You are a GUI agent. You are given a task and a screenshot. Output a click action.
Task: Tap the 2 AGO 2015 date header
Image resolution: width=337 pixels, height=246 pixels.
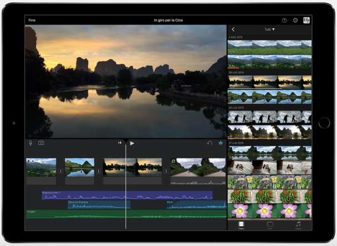pos(235,37)
